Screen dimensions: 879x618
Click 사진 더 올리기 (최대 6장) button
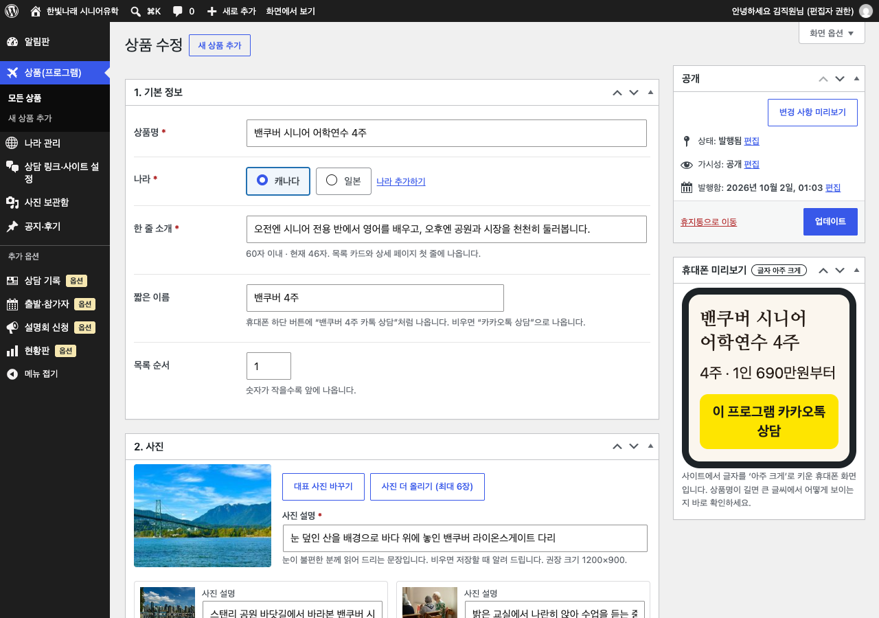point(427,487)
